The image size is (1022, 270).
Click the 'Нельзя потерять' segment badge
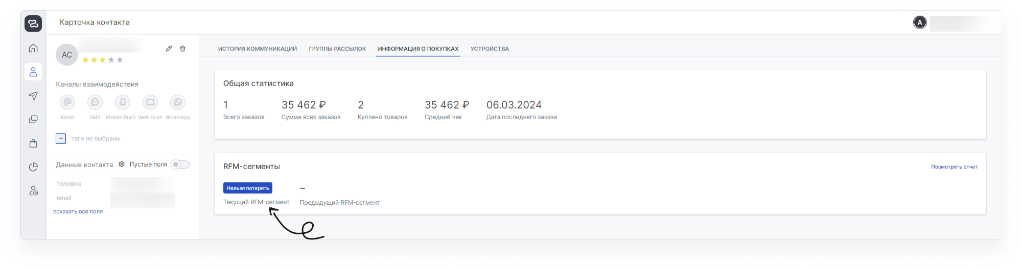coord(248,188)
